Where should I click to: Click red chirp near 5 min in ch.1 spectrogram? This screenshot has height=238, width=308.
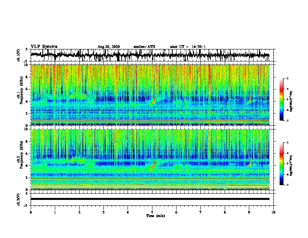point(152,101)
